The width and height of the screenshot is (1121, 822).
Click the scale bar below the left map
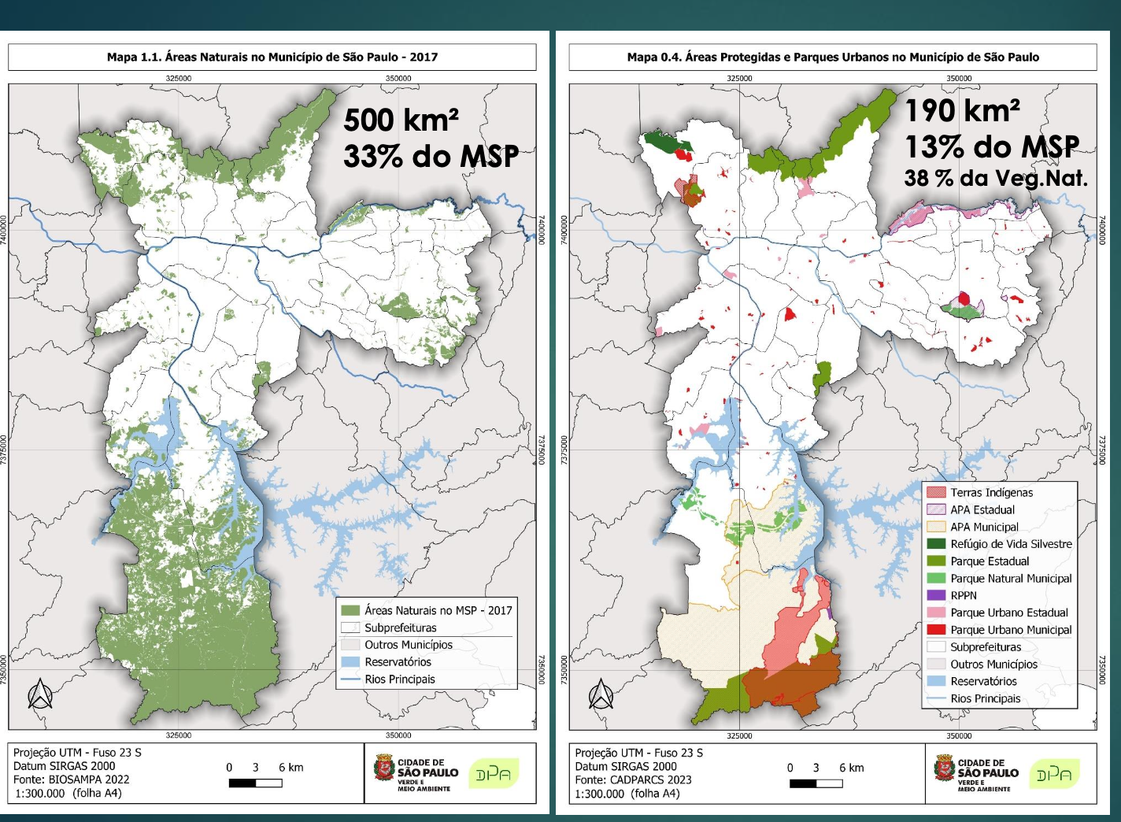coord(255,783)
